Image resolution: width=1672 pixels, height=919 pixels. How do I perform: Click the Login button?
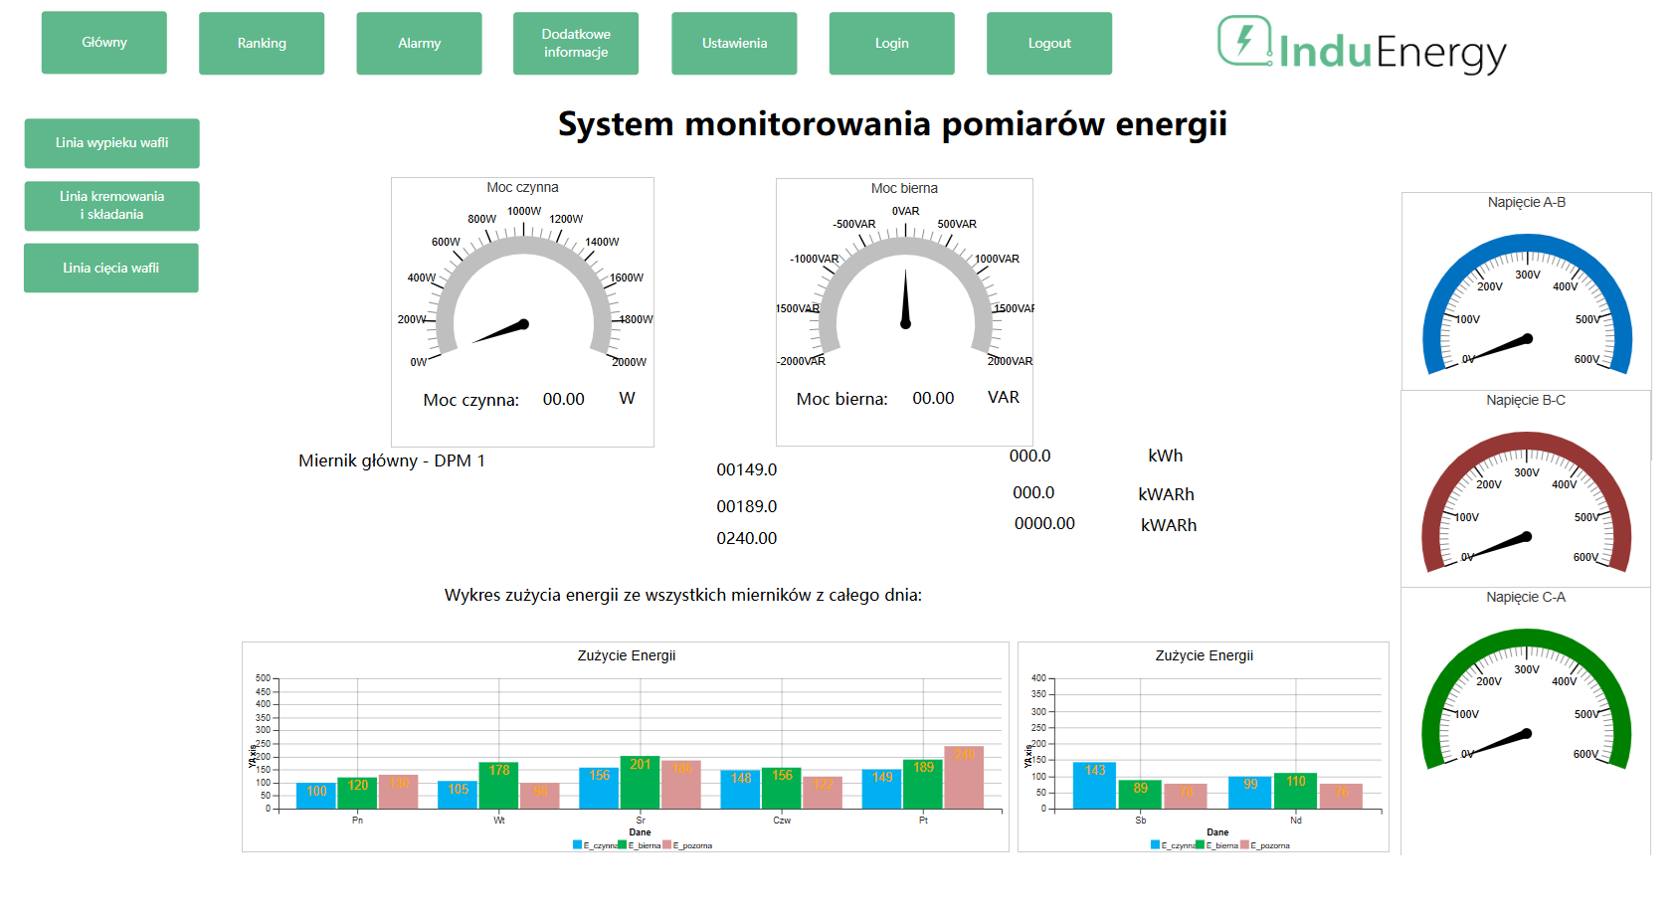click(891, 44)
